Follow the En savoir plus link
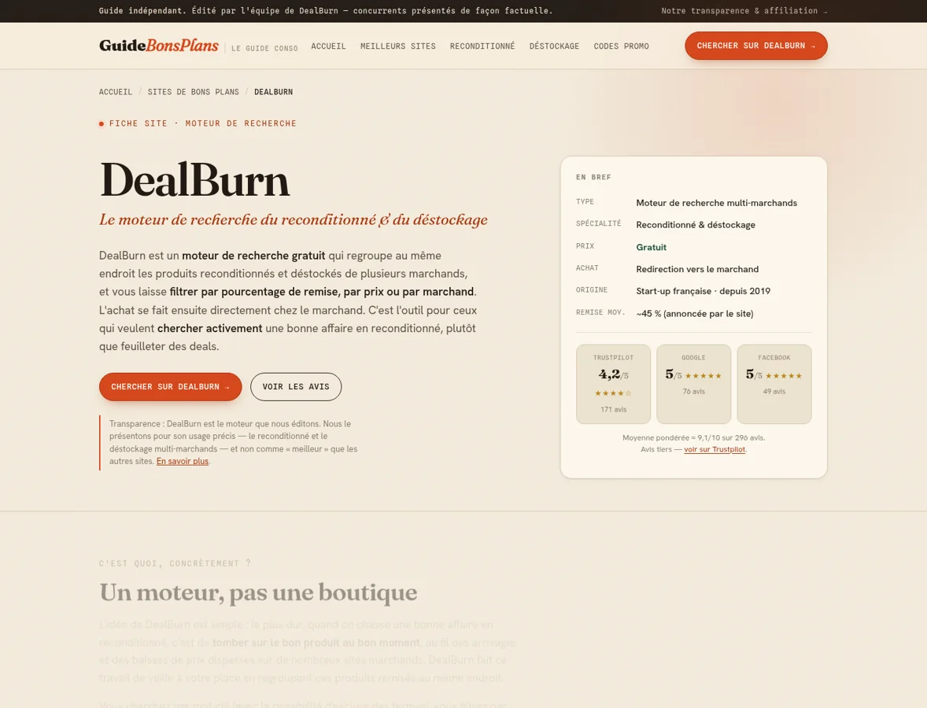927x708 pixels. 183,461
